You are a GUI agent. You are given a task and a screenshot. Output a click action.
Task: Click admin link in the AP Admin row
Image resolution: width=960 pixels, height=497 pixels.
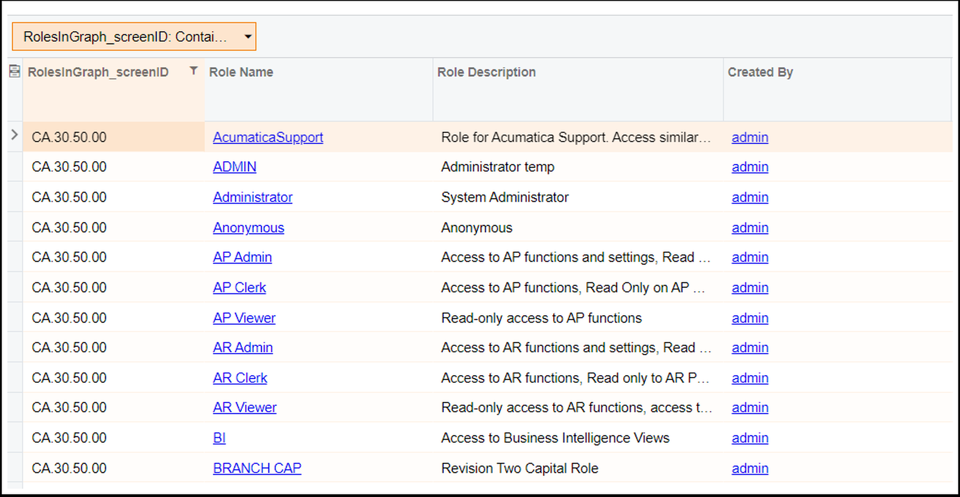pyautogui.click(x=750, y=257)
